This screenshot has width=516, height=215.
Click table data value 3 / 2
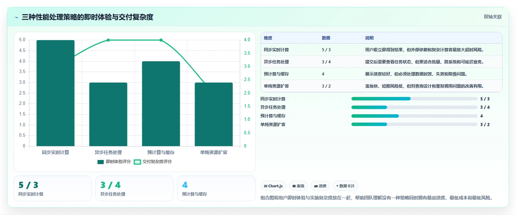click(x=326, y=86)
